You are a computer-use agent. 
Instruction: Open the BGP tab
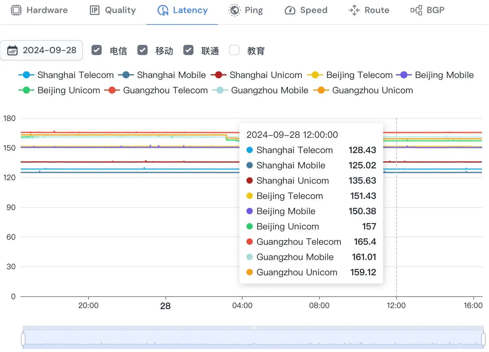coord(427,10)
